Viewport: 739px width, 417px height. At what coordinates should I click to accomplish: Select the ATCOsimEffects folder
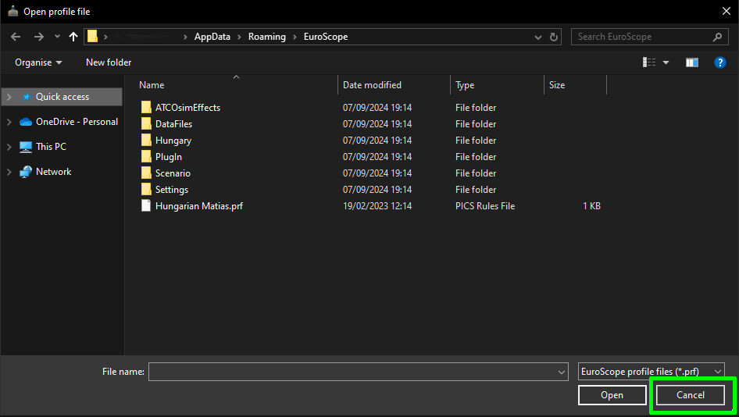coord(187,108)
